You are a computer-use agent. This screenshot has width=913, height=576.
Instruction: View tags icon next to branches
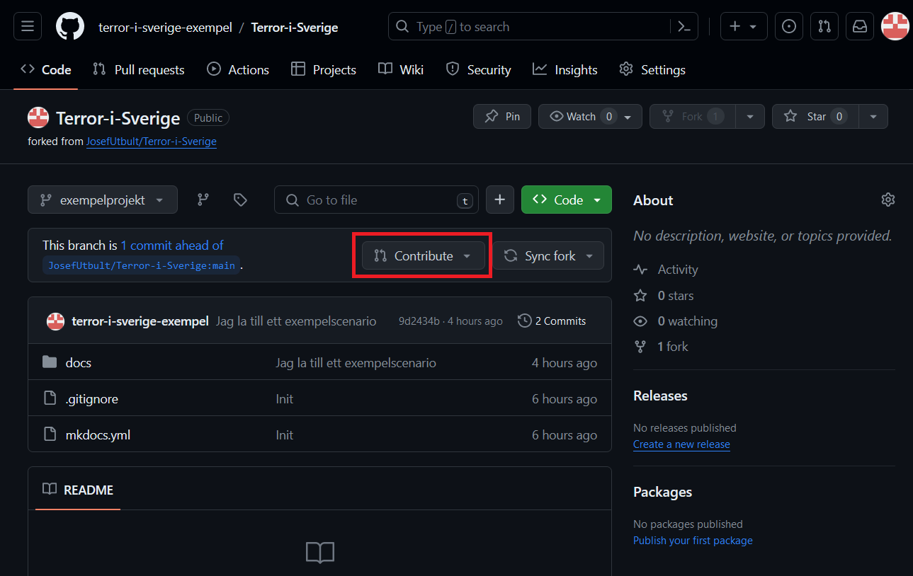point(240,200)
